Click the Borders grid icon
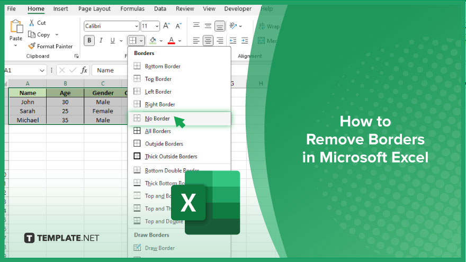Image resolution: width=466 pixels, height=262 pixels. 132,40
